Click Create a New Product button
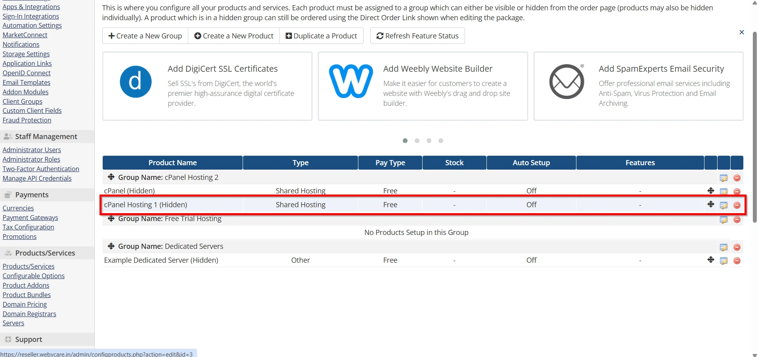Viewport: 758px width, 357px height. pyautogui.click(x=234, y=36)
